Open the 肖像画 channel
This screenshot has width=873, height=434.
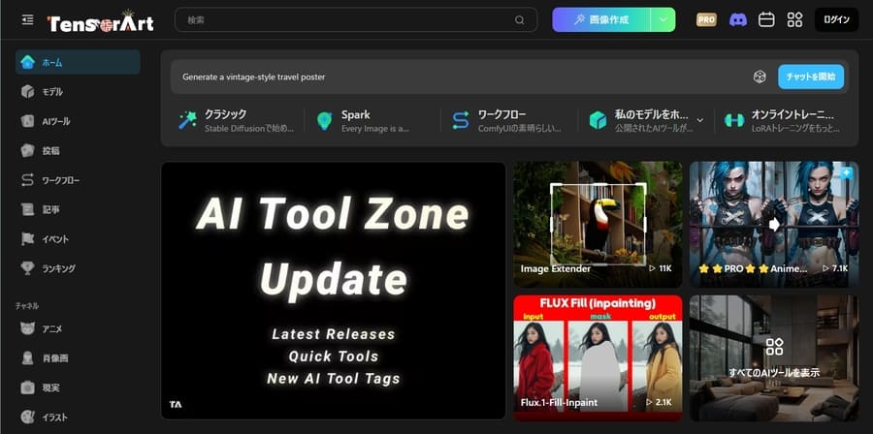click(78, 357)
